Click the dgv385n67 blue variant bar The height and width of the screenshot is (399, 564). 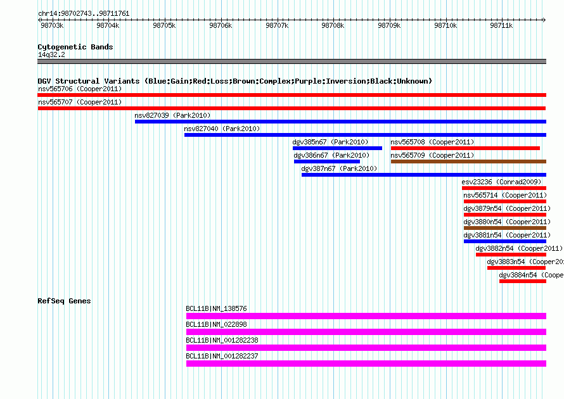(x=337, y=148)
